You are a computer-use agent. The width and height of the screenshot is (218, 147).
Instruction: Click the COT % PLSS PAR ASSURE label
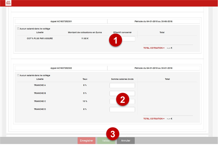click(x=40, y=38)
